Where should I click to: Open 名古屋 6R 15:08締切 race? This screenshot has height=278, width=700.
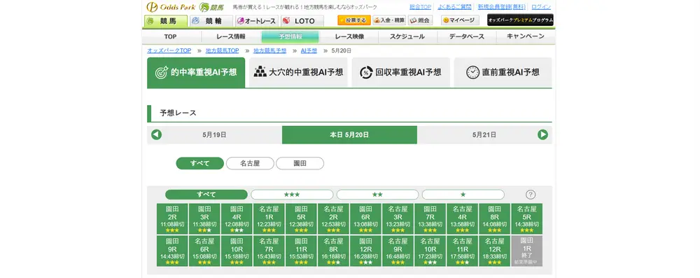click(x=204, y=251)
